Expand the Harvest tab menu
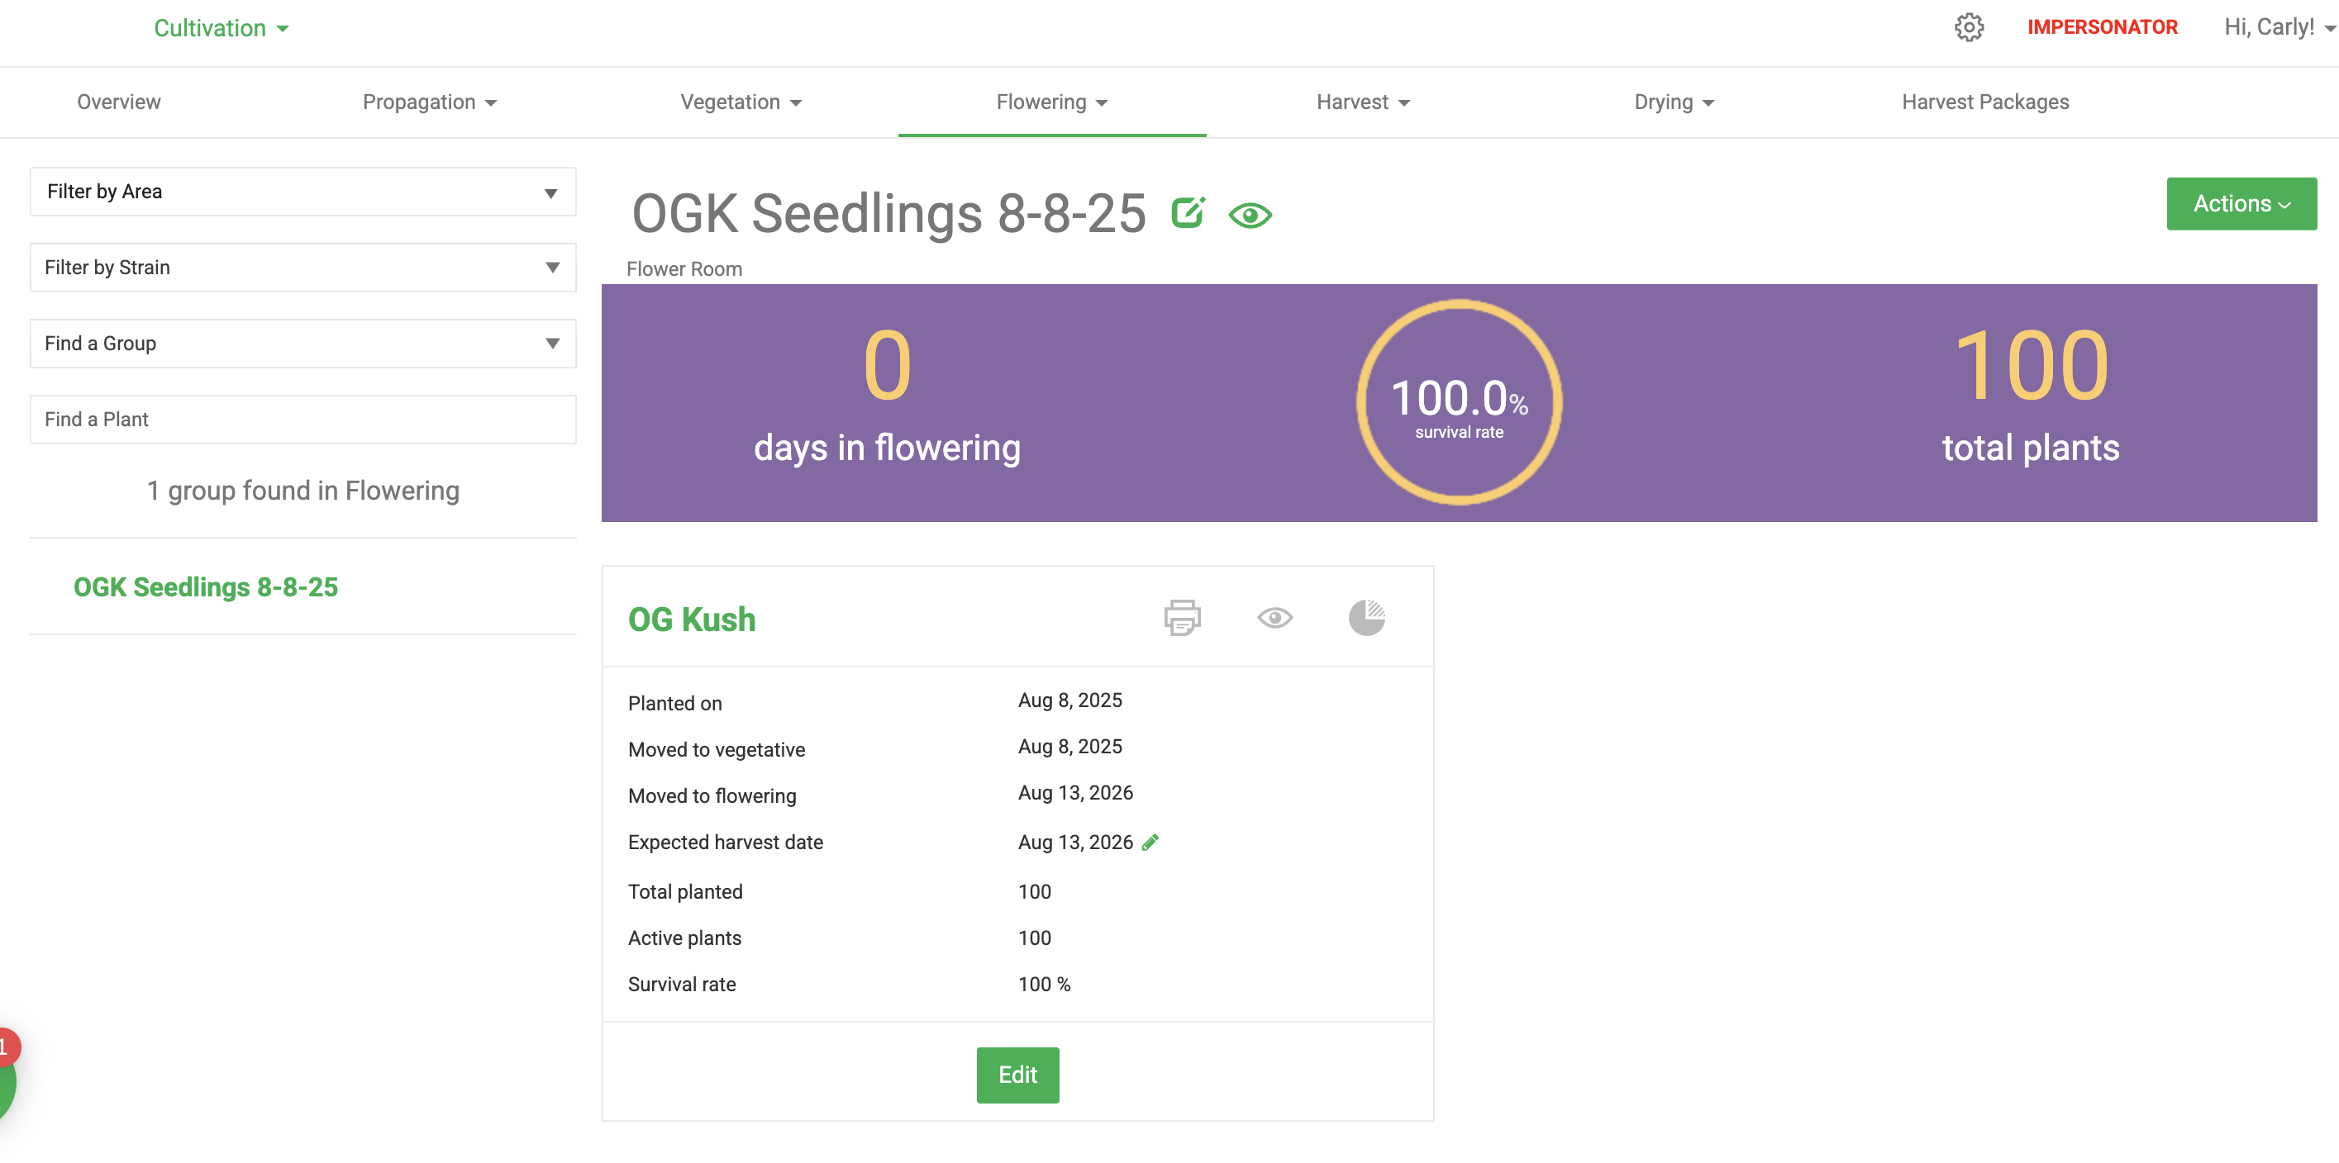 1363,102
